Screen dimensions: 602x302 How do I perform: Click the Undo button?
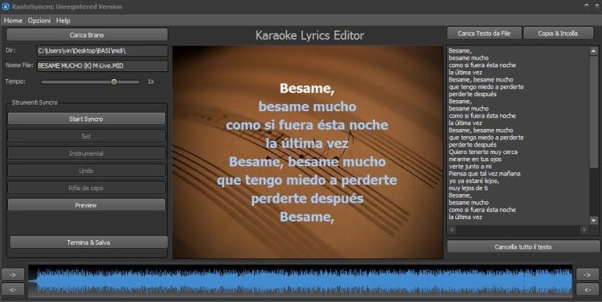[86, 171]
